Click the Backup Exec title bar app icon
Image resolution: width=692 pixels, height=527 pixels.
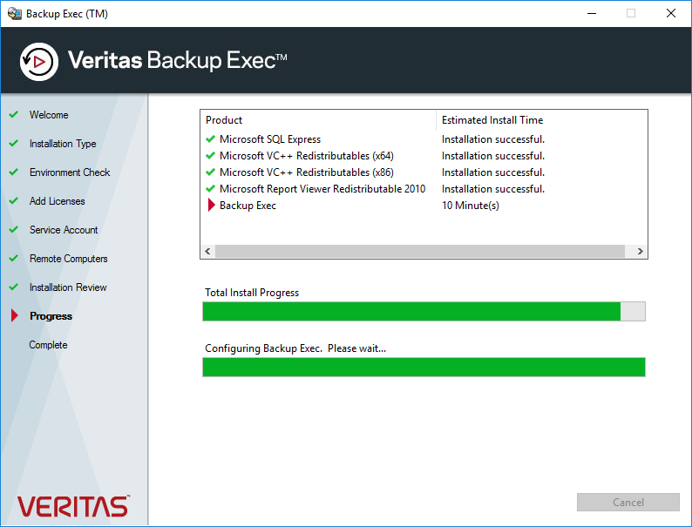click(x=15, y=14)
